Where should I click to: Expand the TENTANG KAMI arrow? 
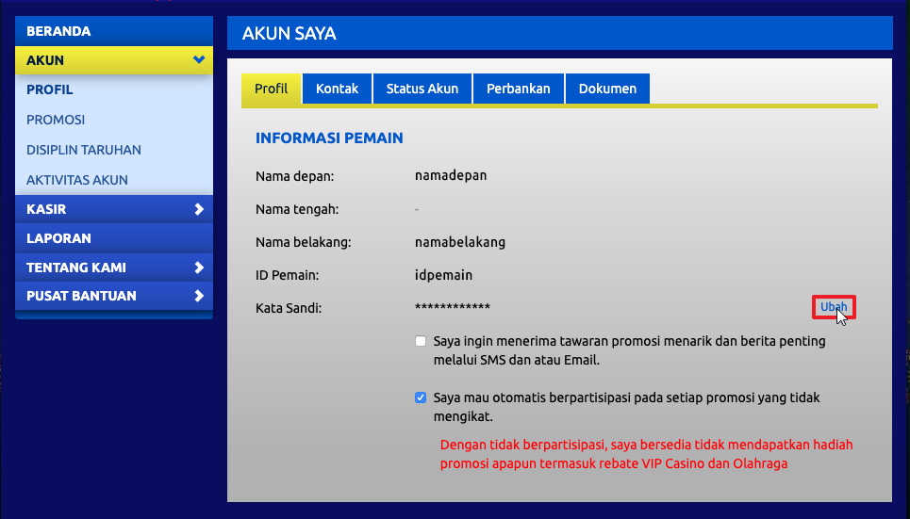coord(198,268)
